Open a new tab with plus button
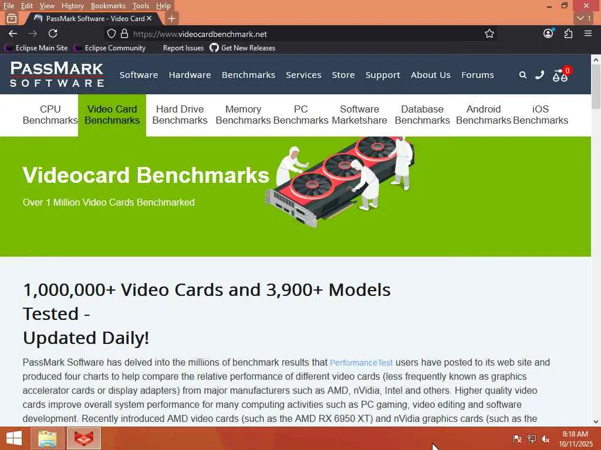 [x=172, y=18]
